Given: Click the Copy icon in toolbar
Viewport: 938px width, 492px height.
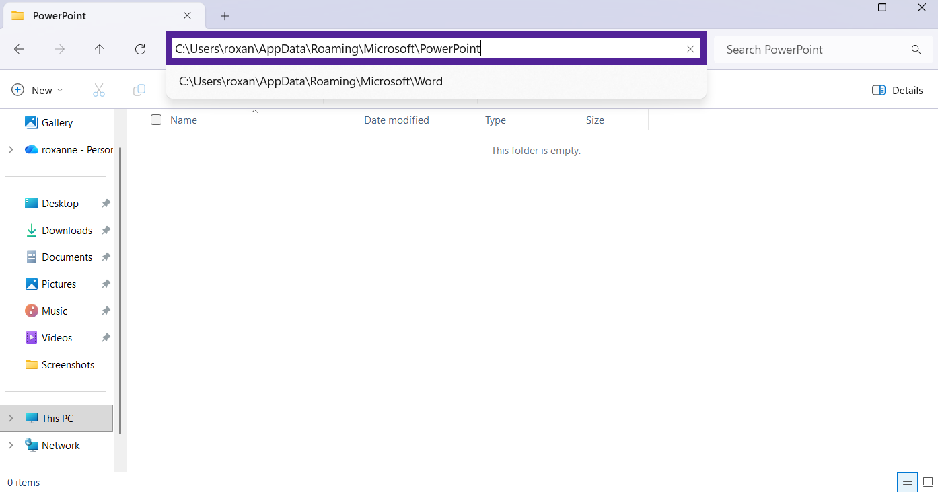Looking at the screenshot, I should 139,90.
